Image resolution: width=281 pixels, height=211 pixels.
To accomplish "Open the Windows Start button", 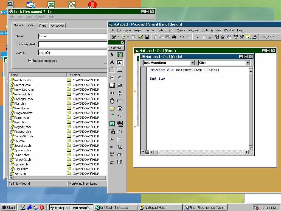I will pos(9,208).
